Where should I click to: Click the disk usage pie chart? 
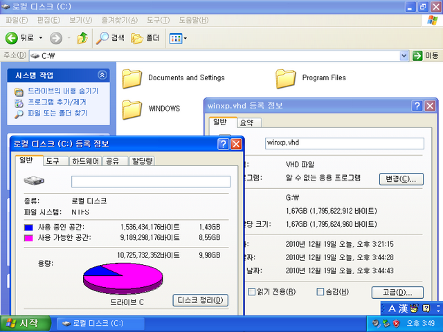(x=123, y=279)
